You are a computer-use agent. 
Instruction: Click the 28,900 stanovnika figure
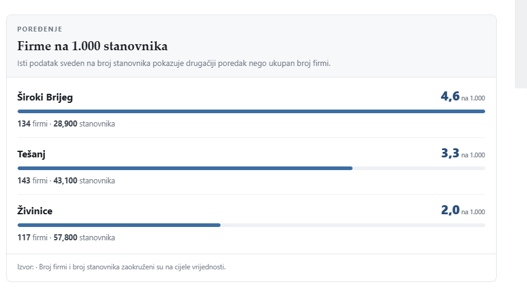[84, 123]
